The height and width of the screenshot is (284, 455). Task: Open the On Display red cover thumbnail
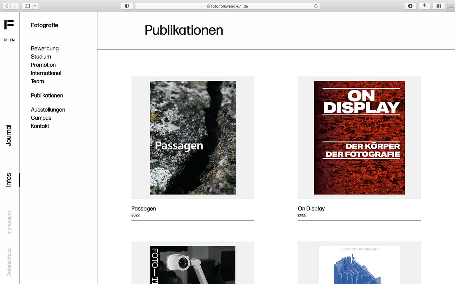[x=359, y=138]
